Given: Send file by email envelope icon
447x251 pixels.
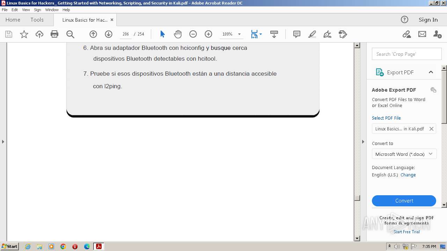Looking at the screenshot, I should (x=422, y=34).
